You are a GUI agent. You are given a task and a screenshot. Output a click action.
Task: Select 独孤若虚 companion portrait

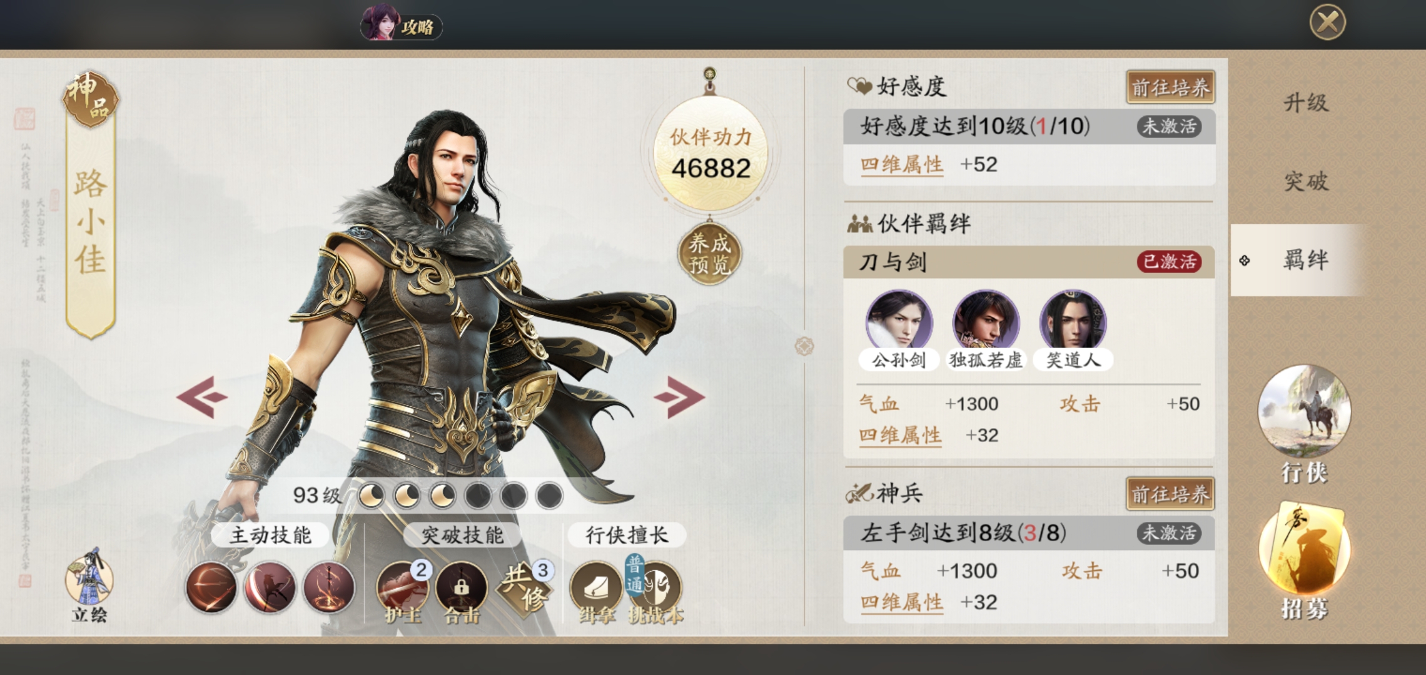[986, 329]
